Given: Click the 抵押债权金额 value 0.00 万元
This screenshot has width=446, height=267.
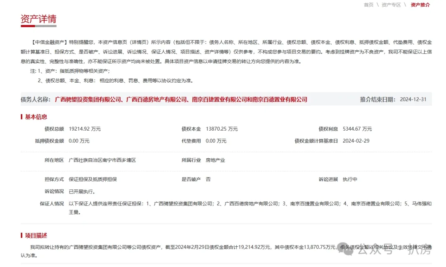Looking at the screenshot, I should [79, 141].
